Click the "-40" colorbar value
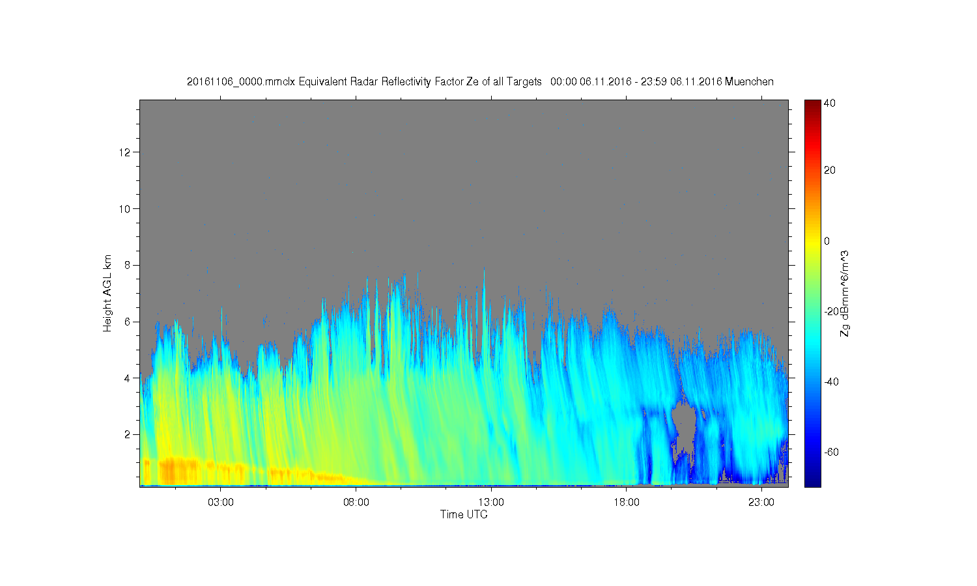Screen dimensions: 977x586 pyautogui.click(x=832, y=382)
